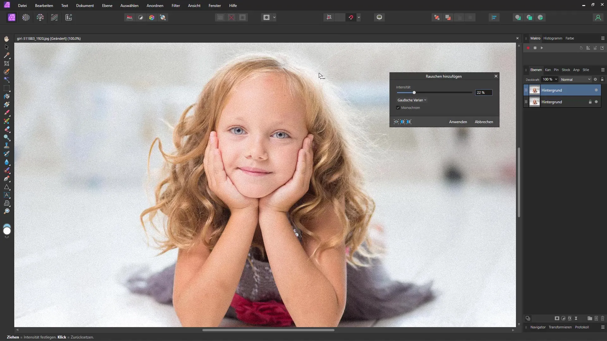Select the Color Picker eyedropper tool

coord(7,55)
